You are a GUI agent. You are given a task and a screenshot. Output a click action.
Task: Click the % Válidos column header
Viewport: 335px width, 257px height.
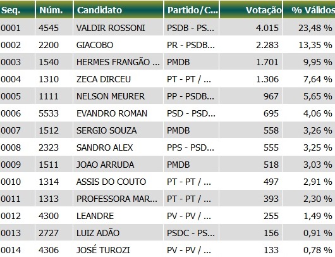point(309,9)
